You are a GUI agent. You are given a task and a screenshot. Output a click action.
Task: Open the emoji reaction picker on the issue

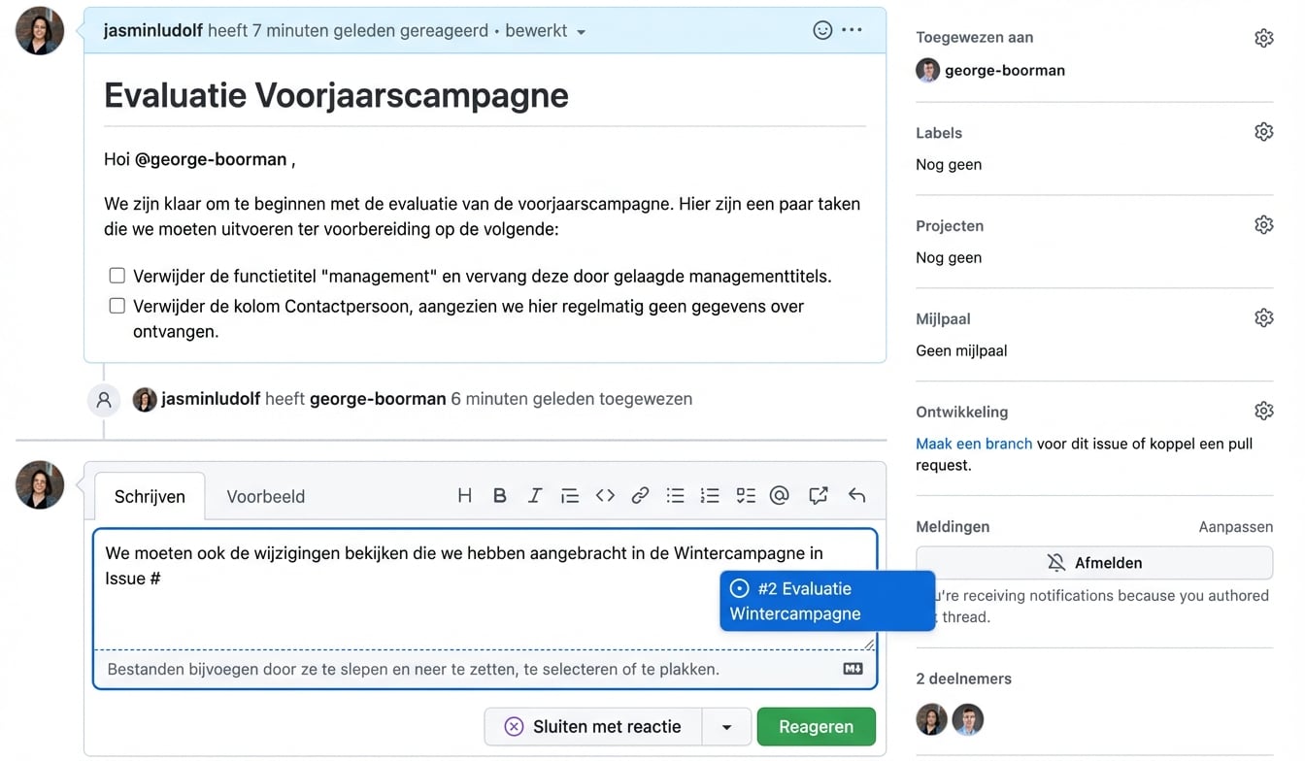pos(822,30)
